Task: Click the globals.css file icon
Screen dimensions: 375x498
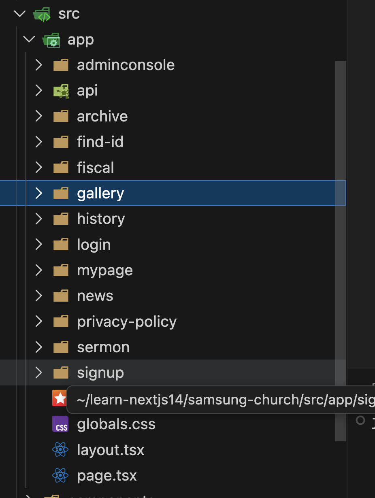Action: click(x=60, y=424)
